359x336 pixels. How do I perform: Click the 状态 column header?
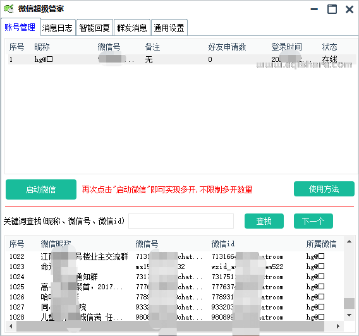329,47
